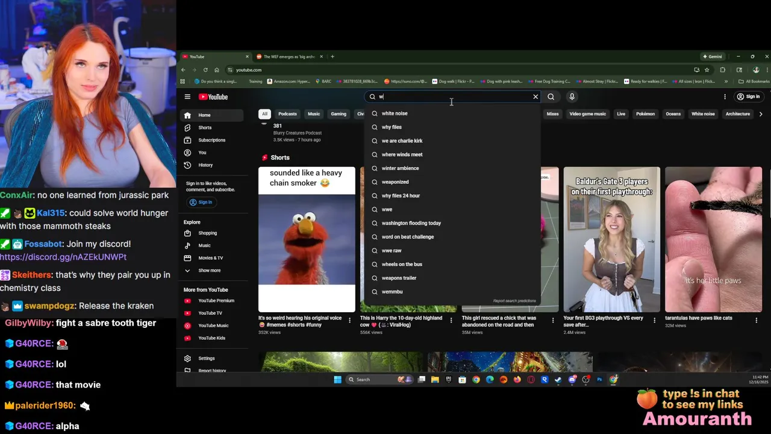Clear the search box with the X
The height and width of the screenshot is (434, 771).
click(x=535, y=96)
